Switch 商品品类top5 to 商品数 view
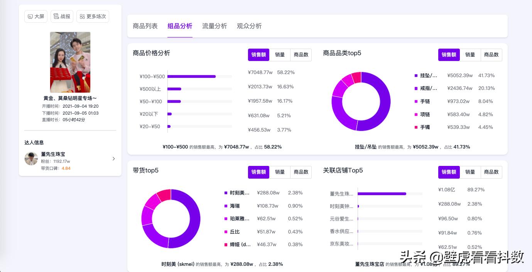Image resolution: width=532 pixels, height=272 pixels. coord(491,55)
